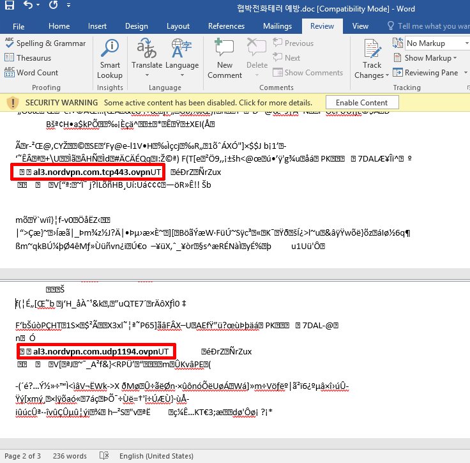Screen dimensions: 470x463
Task: Click the Translate icon
Action: tap(147, 48)
